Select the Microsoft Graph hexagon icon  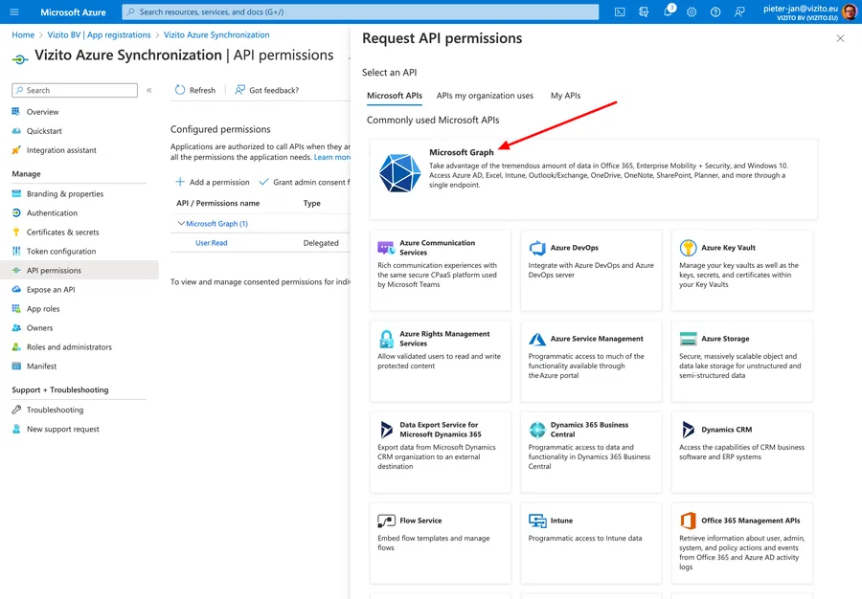pyautogui.click(x=398, y=174)
